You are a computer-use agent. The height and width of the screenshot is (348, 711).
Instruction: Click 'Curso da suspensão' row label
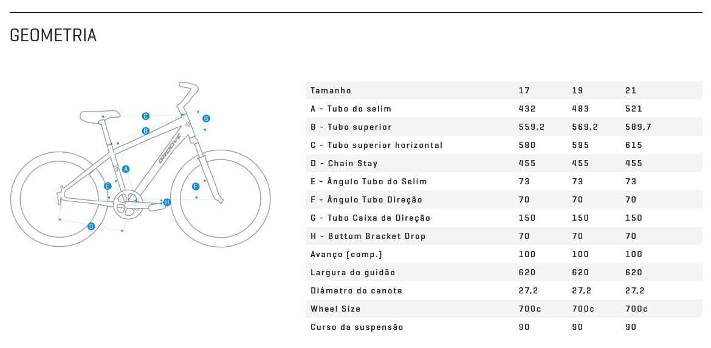[x=357, y=327]
